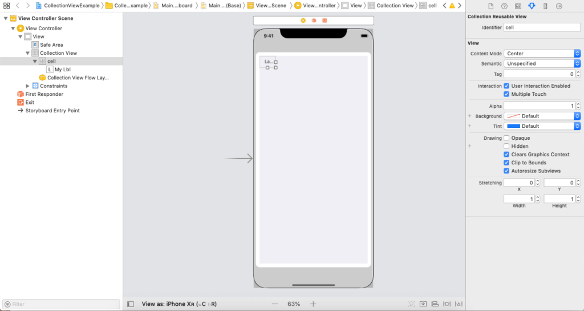Click the yellow warning issue icon
Image resolution: width=584 pixels, height=311 pixels.
tap(452, 6)
